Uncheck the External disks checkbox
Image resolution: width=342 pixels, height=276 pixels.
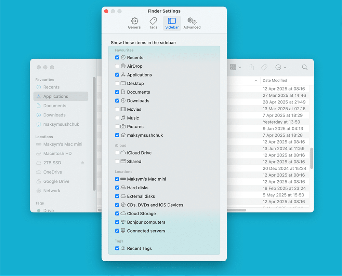(x=117, y=196)
